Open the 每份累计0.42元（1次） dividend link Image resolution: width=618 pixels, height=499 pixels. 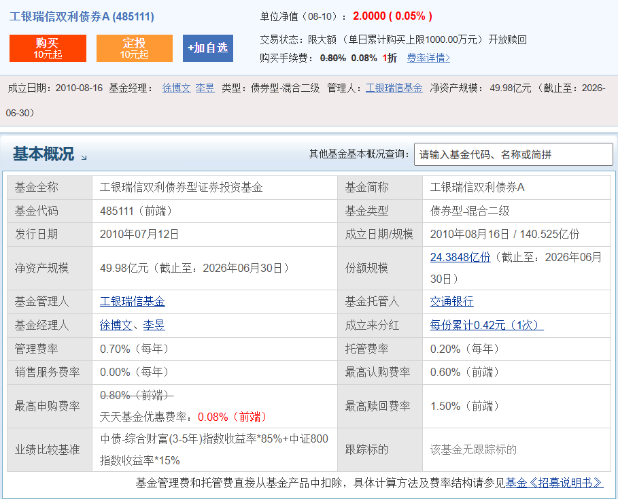point(487,325)
